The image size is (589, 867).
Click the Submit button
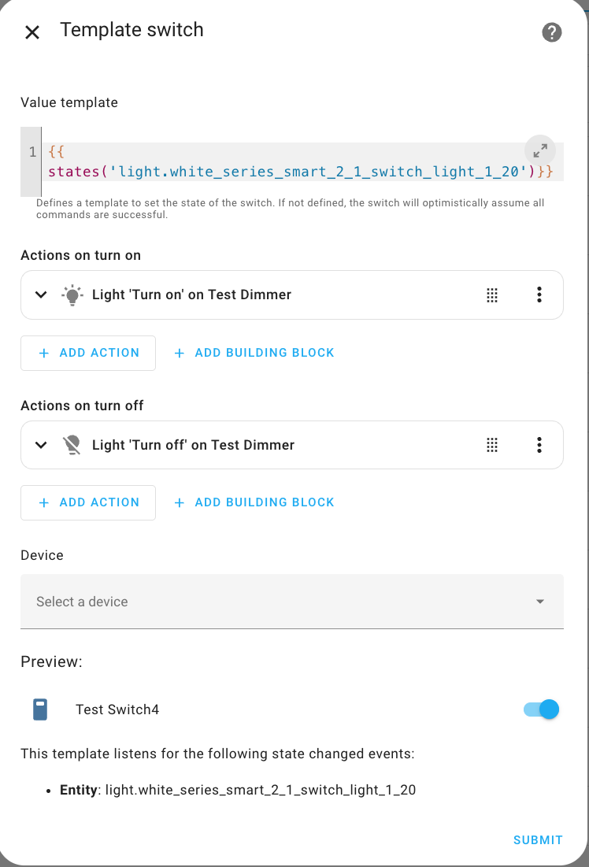click(538, 840)
